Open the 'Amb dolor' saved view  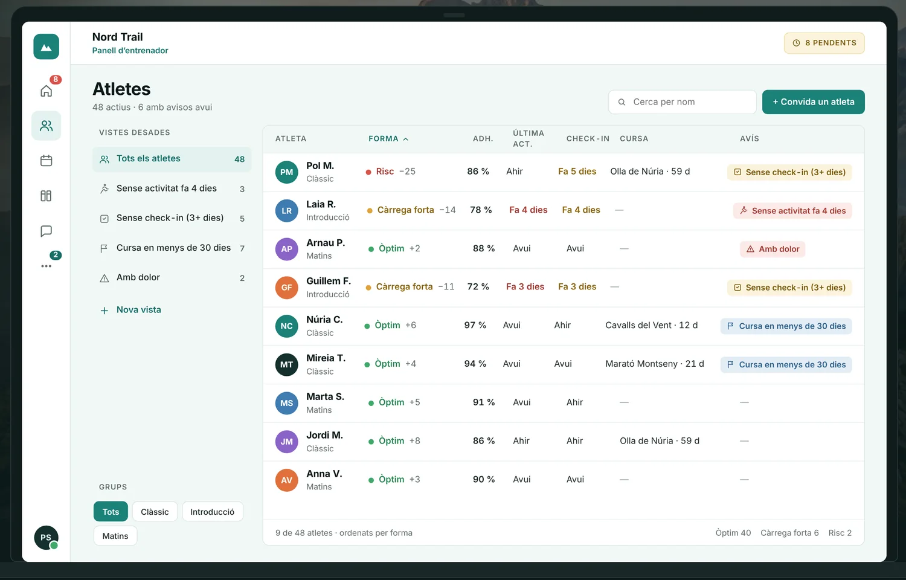point(172,277)
